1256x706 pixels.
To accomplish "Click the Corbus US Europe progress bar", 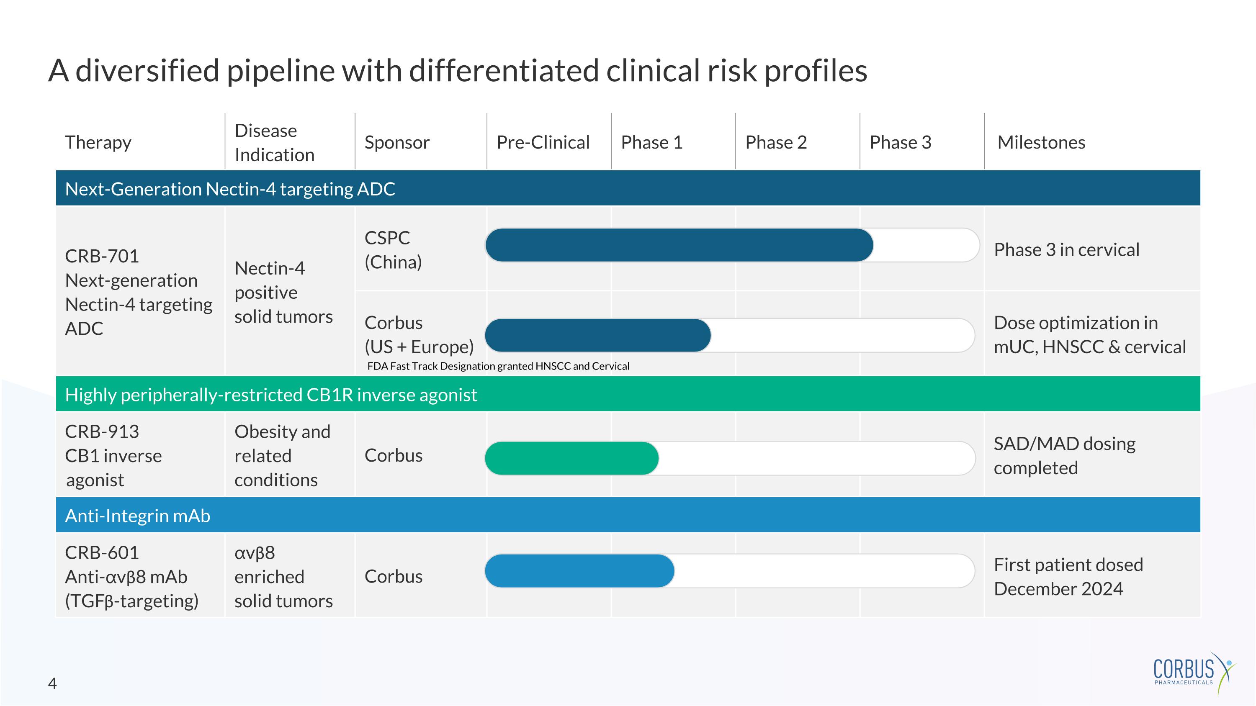I will point(598,335).
